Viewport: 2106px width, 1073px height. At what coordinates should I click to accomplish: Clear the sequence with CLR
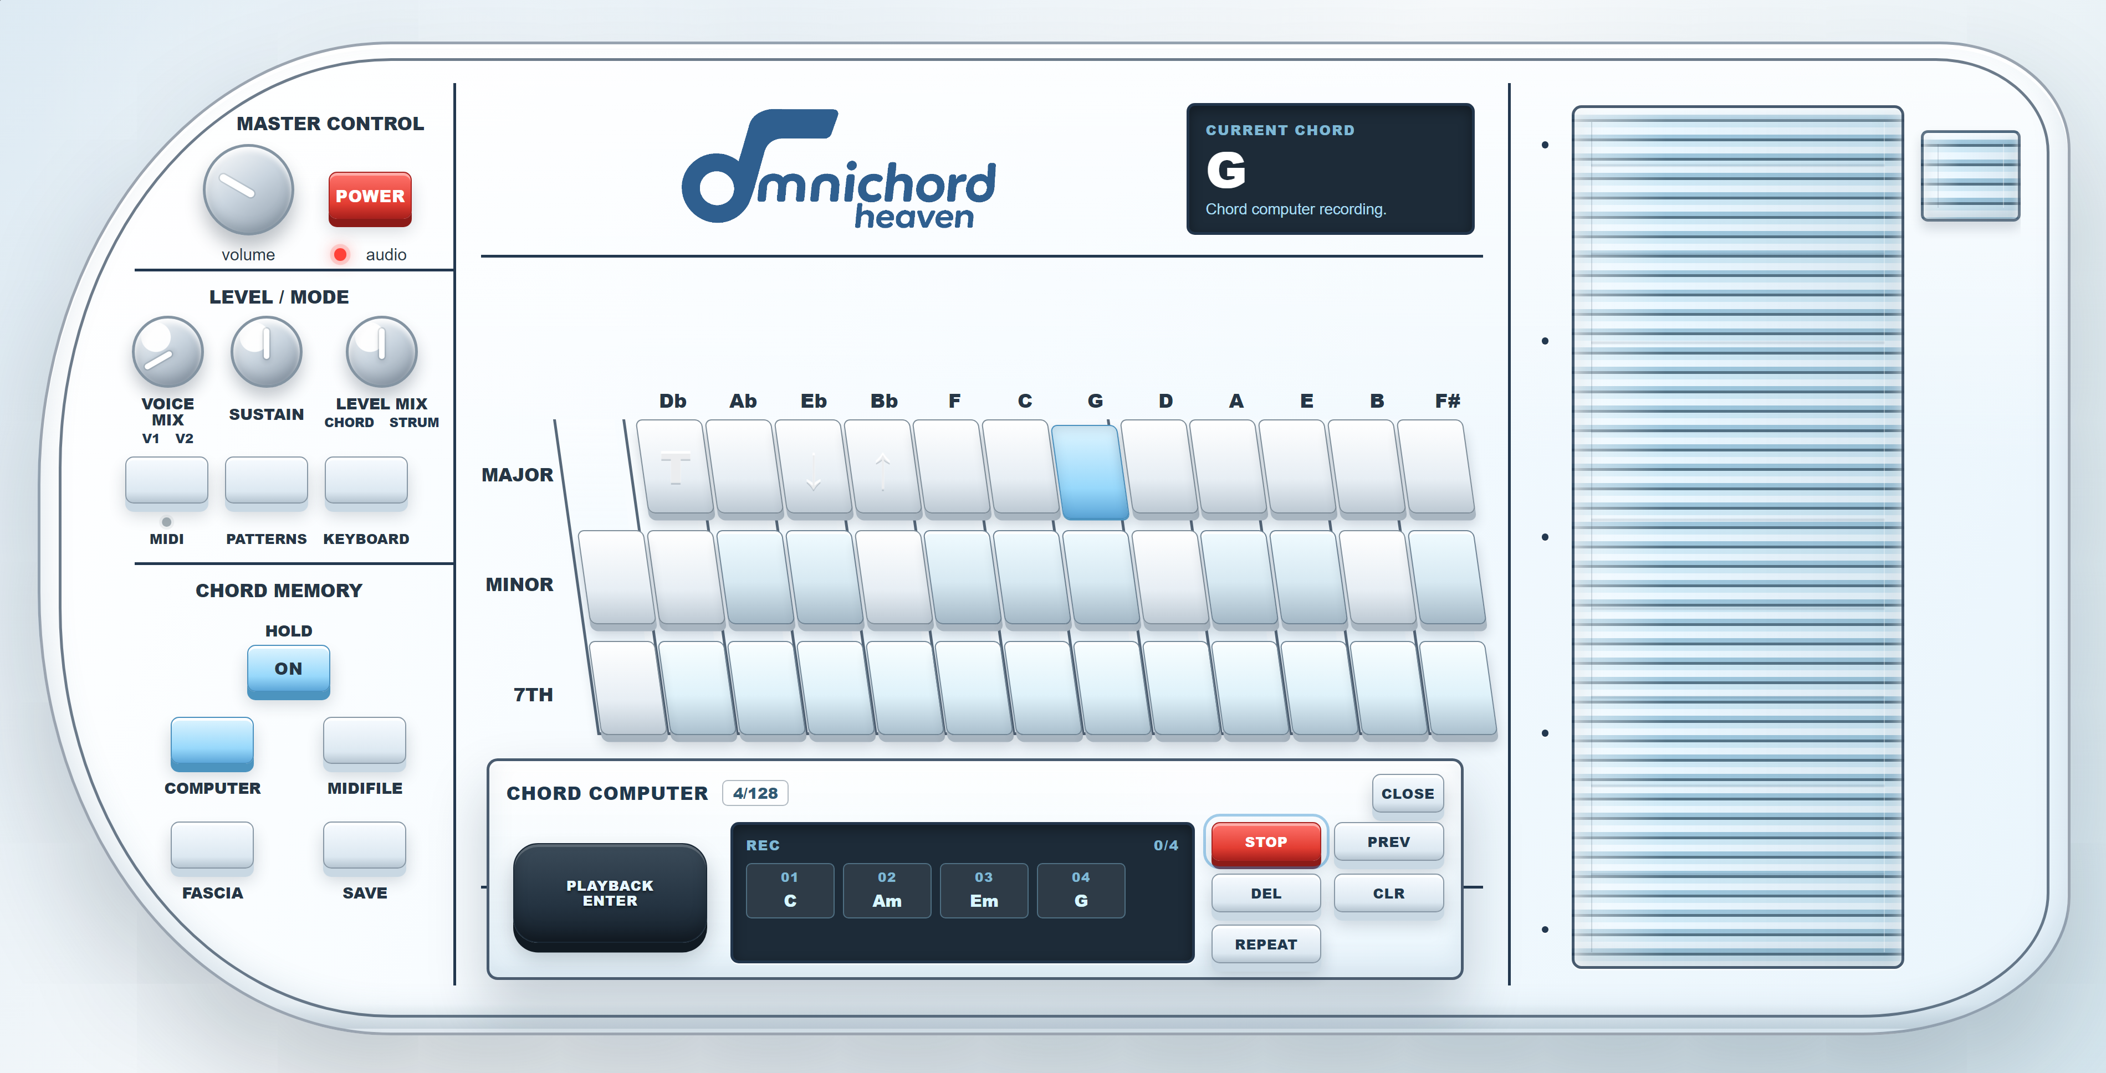(x=1388, y=893)
